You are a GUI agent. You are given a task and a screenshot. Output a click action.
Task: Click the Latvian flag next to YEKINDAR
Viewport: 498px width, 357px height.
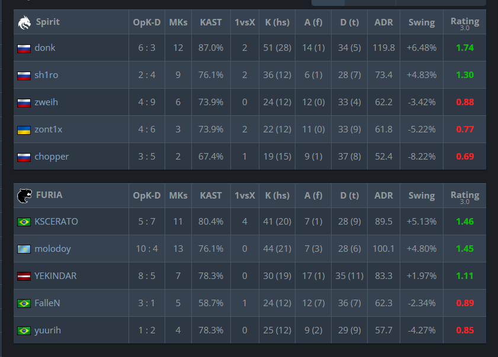click(x=24, y=276)
